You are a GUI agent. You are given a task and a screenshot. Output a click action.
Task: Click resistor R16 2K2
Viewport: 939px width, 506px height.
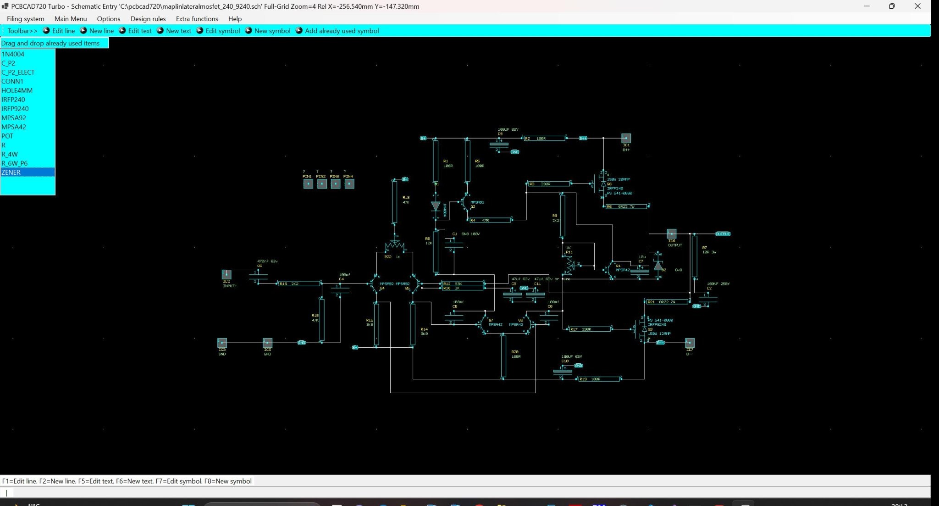pos(299,284)
